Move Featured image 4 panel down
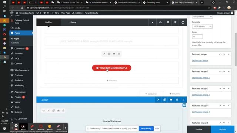237x133 pixels. [x=224, y=106]
